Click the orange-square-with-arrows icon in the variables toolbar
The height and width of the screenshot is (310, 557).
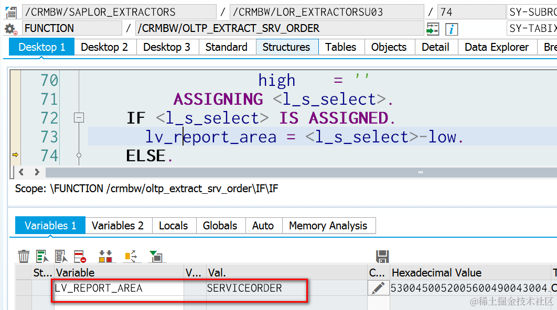click(131, 256)
